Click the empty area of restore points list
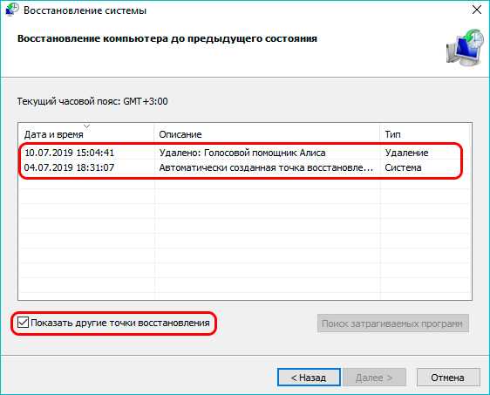The height and width of the screenshot is (395, 490). [x=245, y=237]
